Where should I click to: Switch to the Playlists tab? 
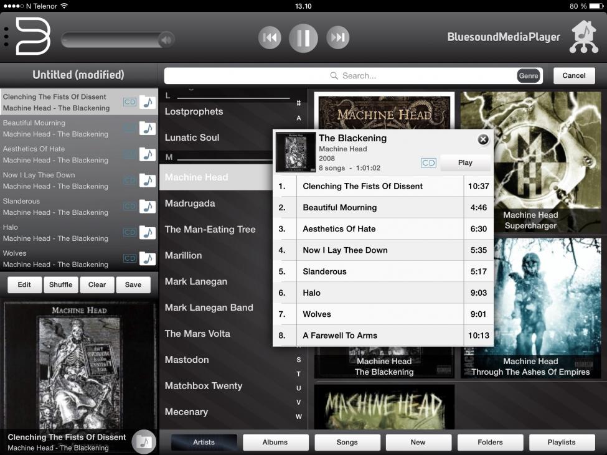(x=562, y=442)
